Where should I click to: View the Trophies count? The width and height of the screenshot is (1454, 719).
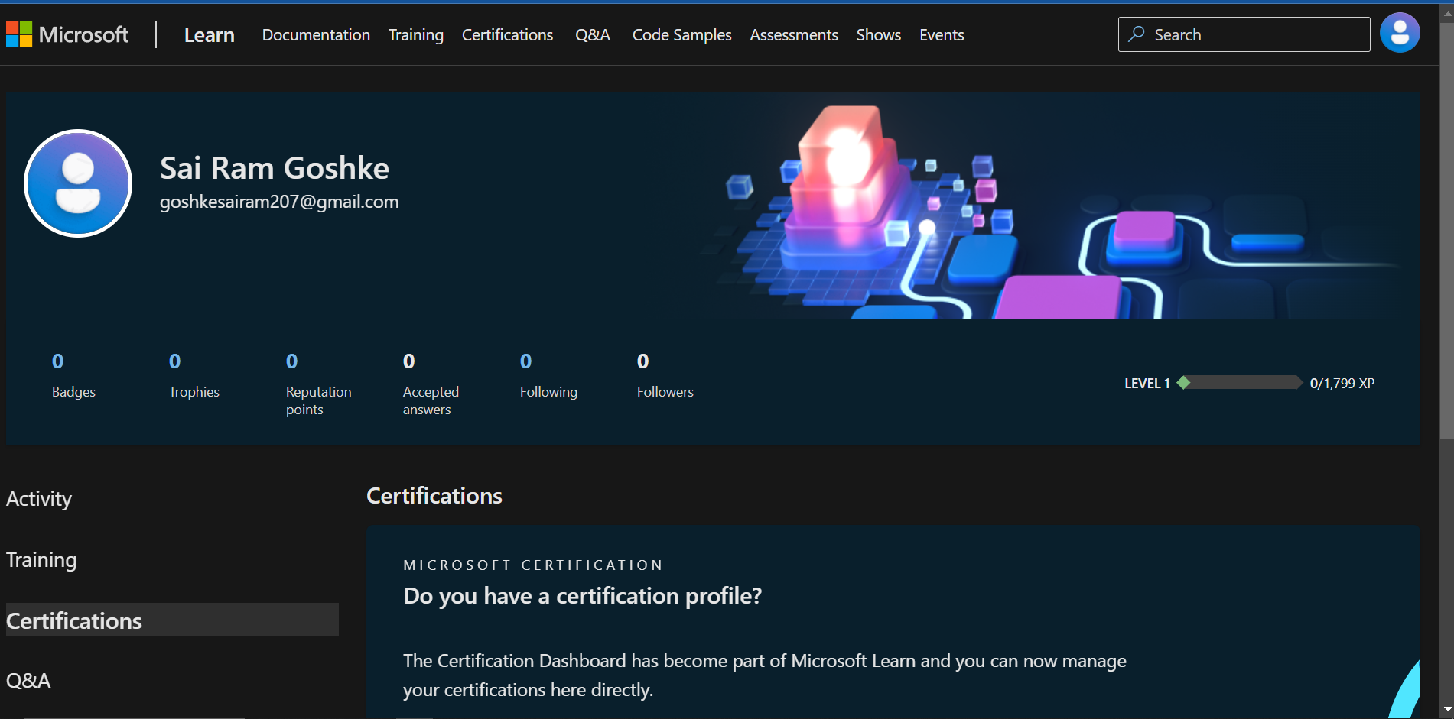(194, 375)
